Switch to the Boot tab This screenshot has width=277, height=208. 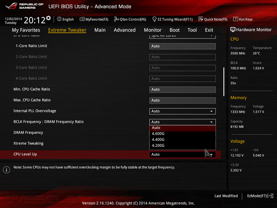point(174,30)
